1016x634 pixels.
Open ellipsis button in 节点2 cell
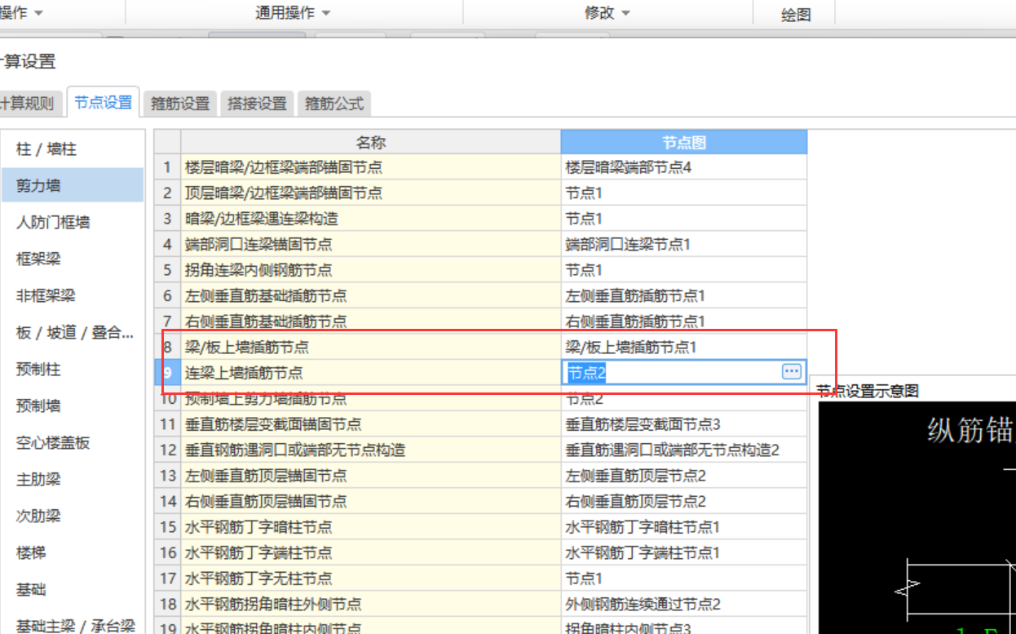(791, 372)
